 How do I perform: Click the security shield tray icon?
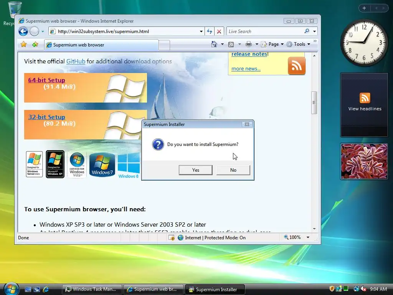332,289
